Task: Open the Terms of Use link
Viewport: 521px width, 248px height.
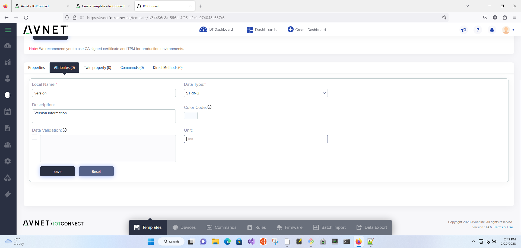Action: pos(503,227)
